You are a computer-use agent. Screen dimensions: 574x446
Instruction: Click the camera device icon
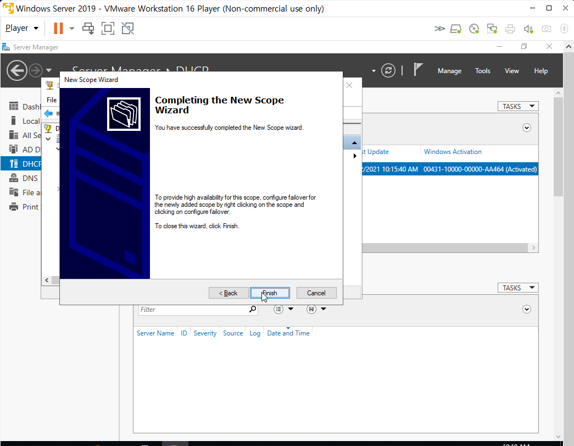click(546, 29)
